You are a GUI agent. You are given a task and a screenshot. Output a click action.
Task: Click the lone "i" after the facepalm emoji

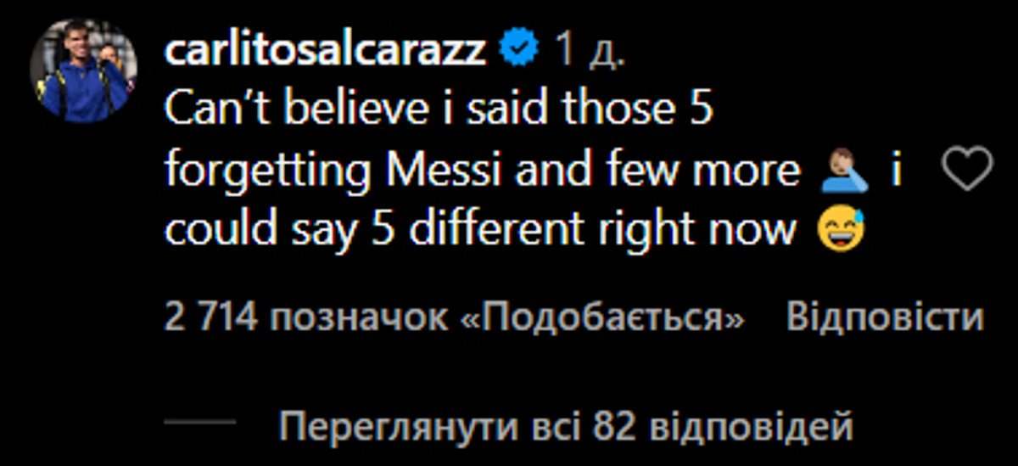[896, 171]
